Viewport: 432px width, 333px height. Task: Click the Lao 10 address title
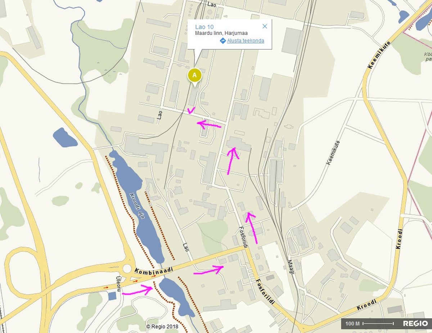(x=204, y=27)
